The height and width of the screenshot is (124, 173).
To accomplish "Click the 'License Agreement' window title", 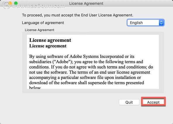I will 86,4.
